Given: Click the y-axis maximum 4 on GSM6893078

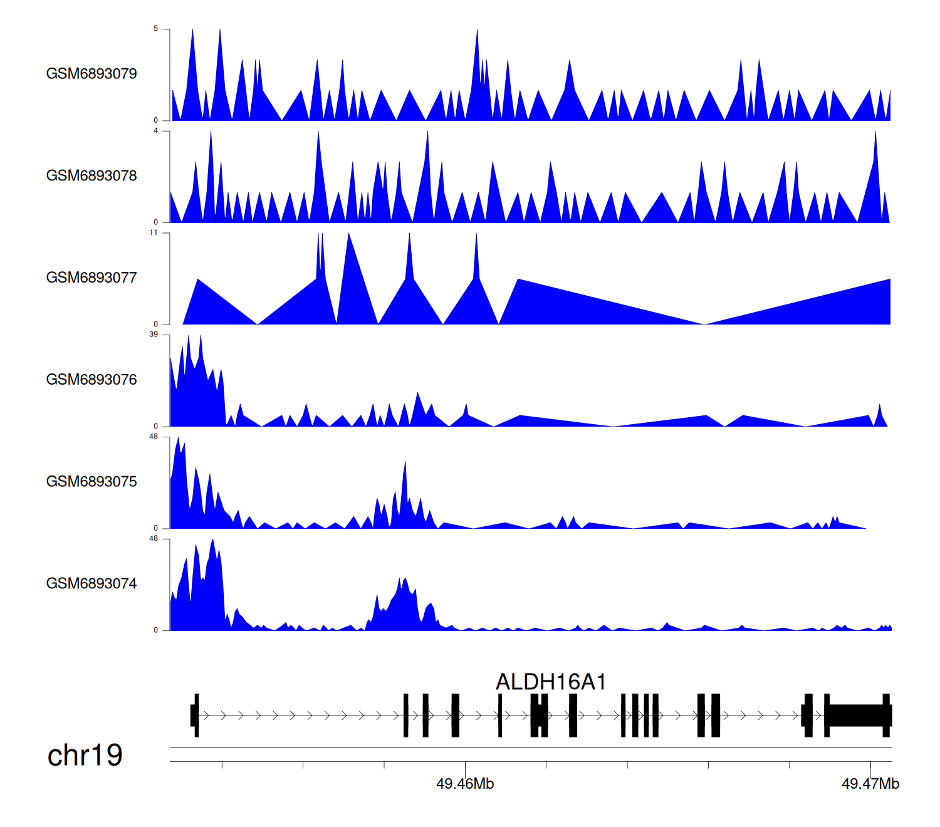Looking at the screenshot, I should [x=156, y=131].
